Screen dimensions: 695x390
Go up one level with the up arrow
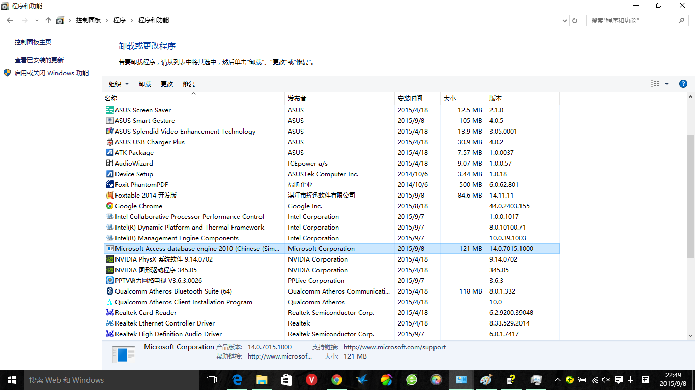pos(48,20)
